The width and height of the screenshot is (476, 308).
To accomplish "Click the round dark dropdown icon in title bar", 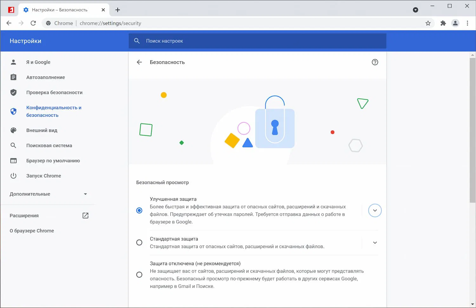I will 415,10.
